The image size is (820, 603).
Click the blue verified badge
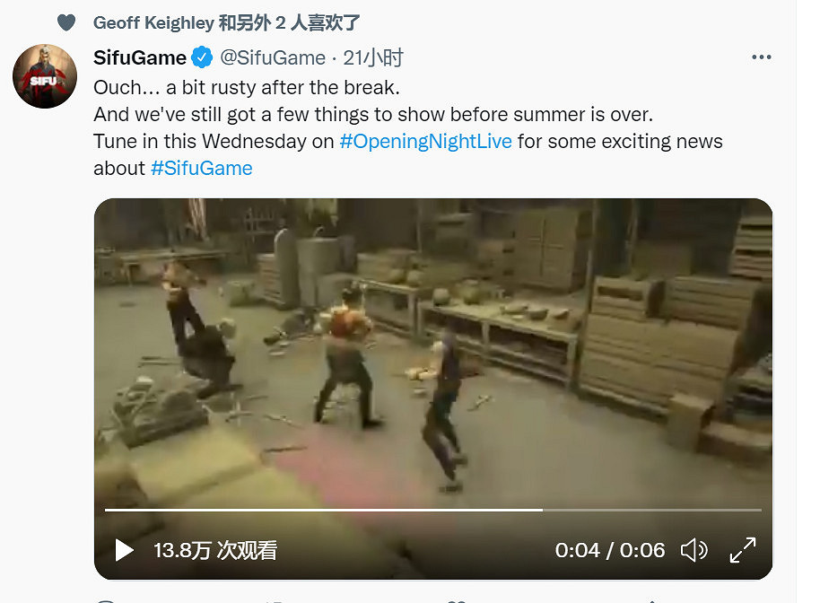tap(202, 57)
